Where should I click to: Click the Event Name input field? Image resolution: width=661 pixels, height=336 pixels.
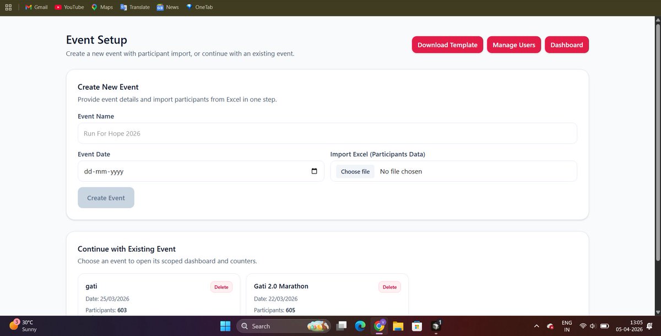click(327, 133)
